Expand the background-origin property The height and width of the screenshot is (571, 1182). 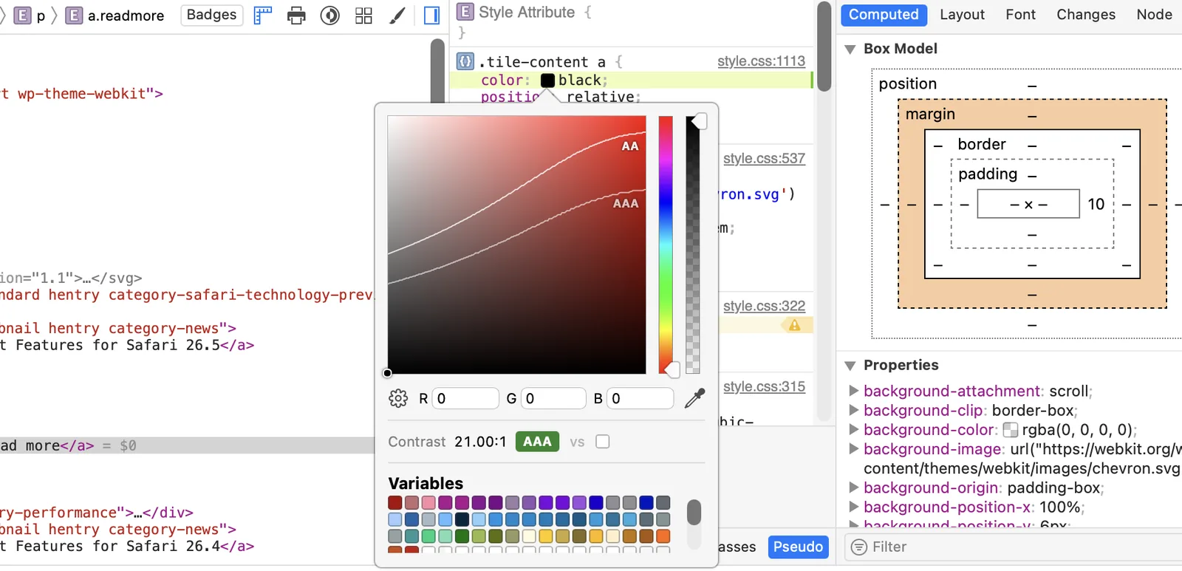[x=853, y=488]
